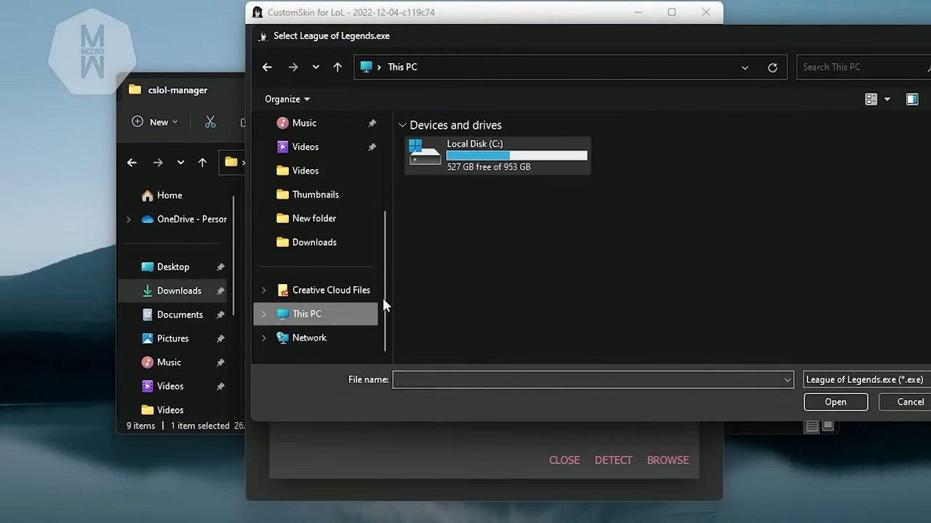Open Thumbnails folder in dialog sidebar
931x523 pixels.
[316, 195]
